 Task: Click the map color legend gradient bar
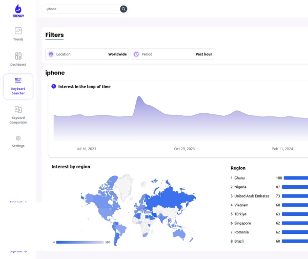point(80,242)
